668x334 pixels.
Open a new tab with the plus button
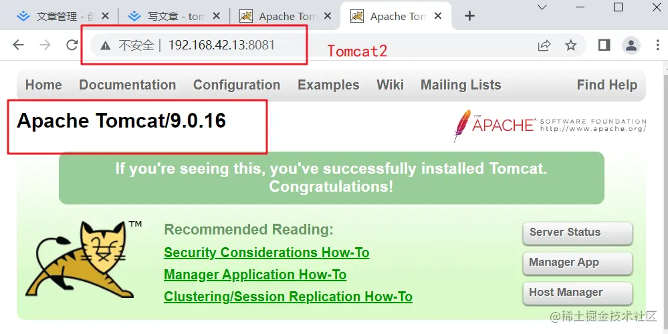coord(469,16)
